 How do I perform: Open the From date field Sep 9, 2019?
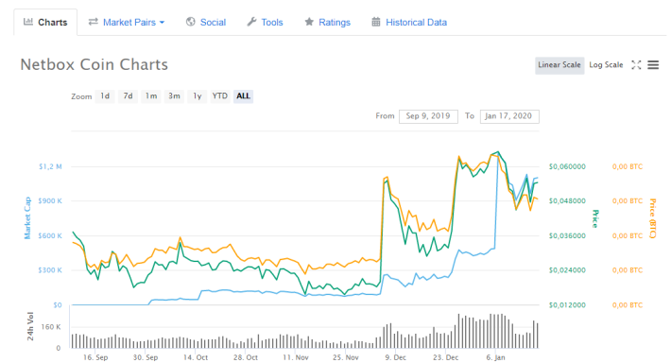(x=428, y=116)
